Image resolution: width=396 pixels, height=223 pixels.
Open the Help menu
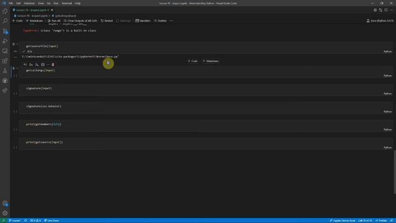[x=77, y=3]
